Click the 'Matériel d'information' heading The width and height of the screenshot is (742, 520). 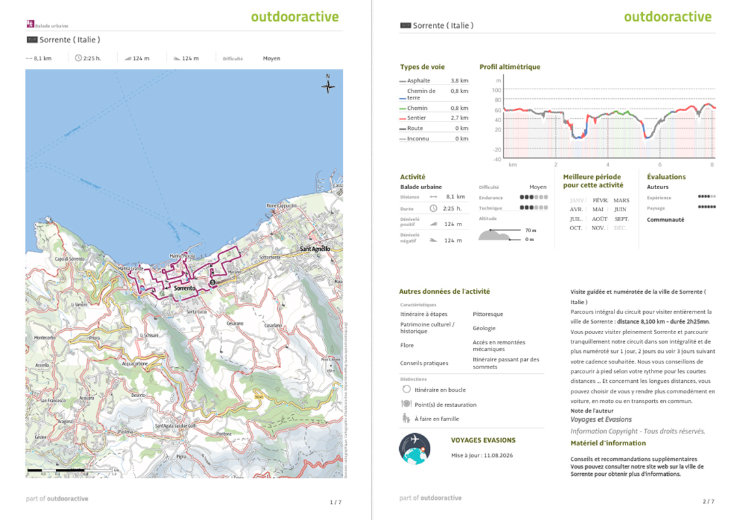click(x=608, y=443)
